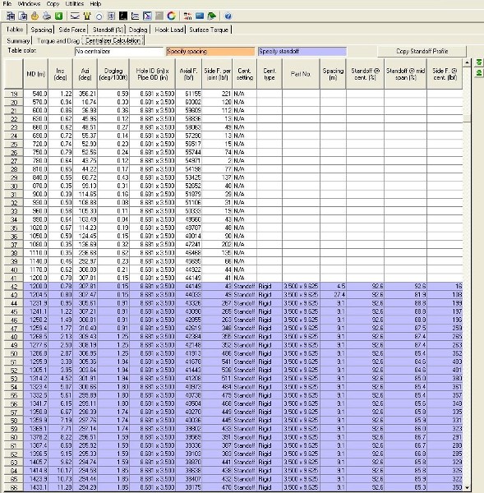This screenshot has width=484, height=493.
Task: Open the File menu
Action: tap(7, 4)
